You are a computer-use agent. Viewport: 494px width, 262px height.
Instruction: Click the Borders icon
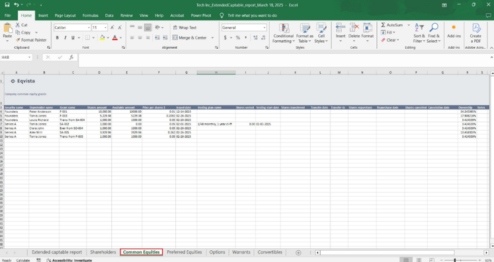(x=87, y=38)
